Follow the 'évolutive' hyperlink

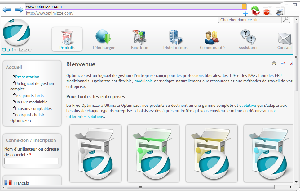point(247,105)
